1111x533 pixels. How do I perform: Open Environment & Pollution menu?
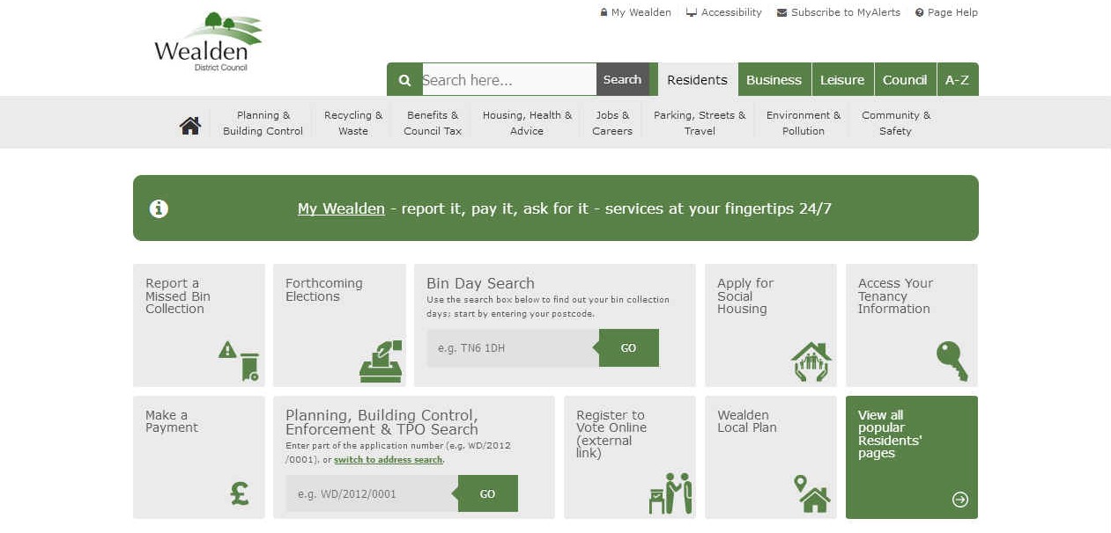tap(804, 123)
